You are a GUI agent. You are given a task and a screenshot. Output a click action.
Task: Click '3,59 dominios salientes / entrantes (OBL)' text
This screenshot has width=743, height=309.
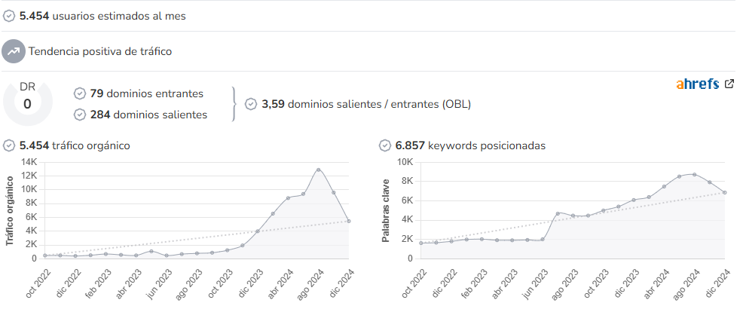[366, 104]
